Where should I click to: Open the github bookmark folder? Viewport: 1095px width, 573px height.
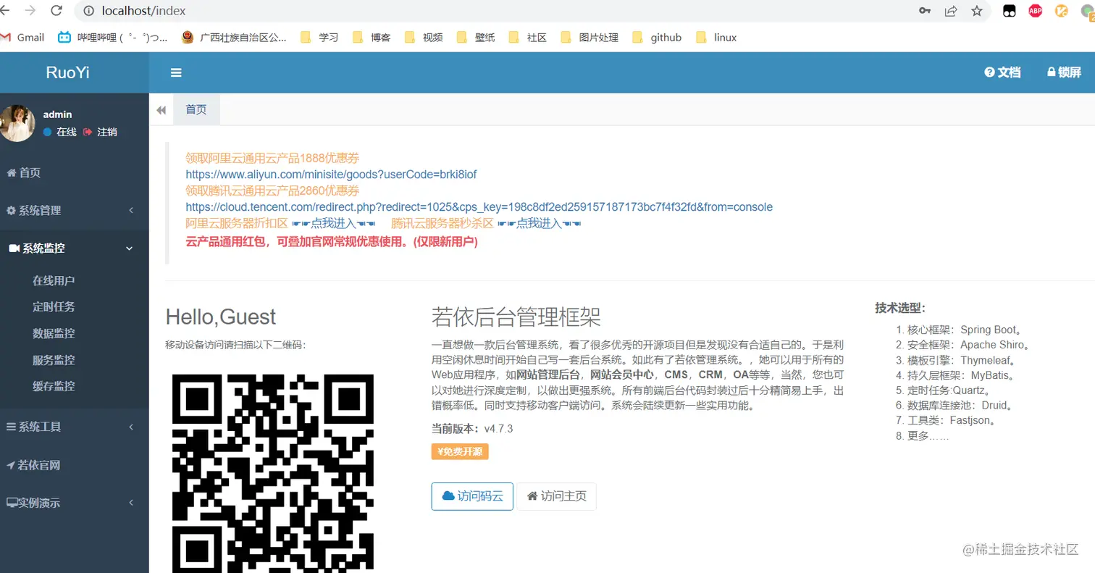[x=657, y=38]
